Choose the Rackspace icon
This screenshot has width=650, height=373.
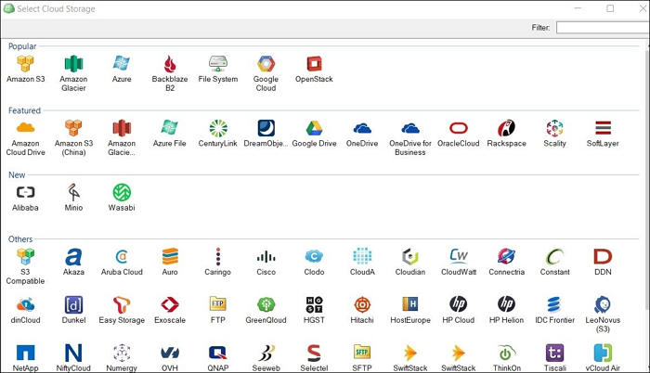(x=506, y=133)
